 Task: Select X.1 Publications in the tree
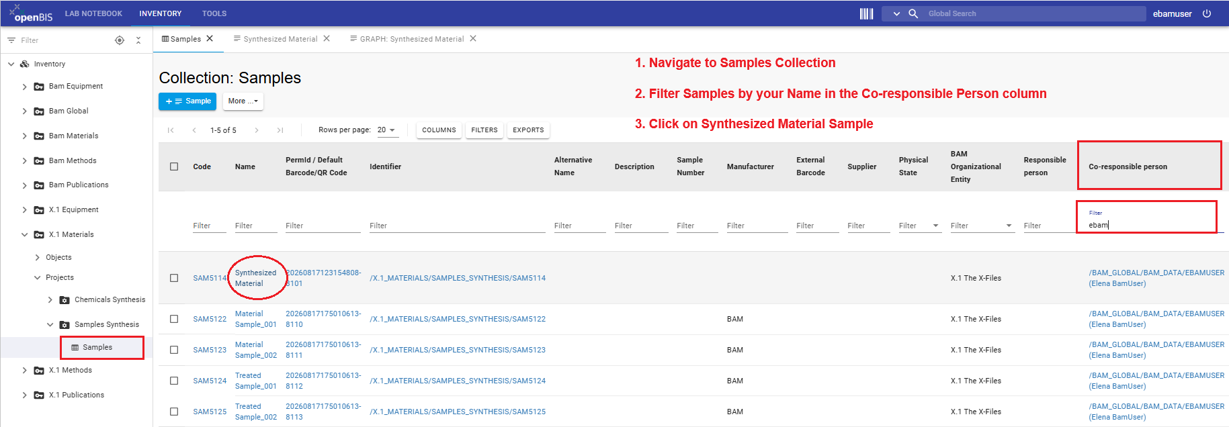77,395
